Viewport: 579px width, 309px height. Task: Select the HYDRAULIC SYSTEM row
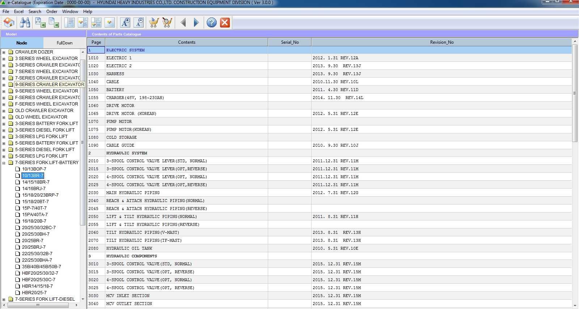329,153
